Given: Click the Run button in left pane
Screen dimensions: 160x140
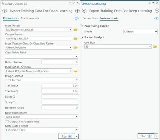Looking at the screenshot, I should 66,136.
